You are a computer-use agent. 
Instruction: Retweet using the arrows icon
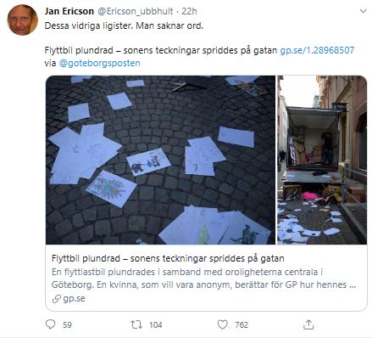[136, 324]
